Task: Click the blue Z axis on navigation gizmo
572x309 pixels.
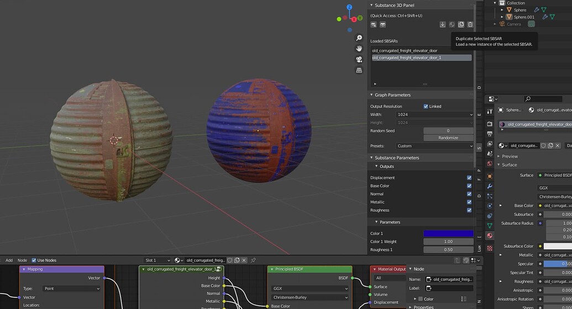Action: click(349, 7)
